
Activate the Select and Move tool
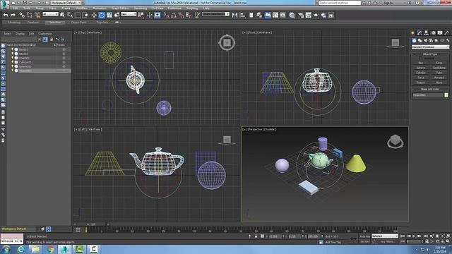point(94,15)
